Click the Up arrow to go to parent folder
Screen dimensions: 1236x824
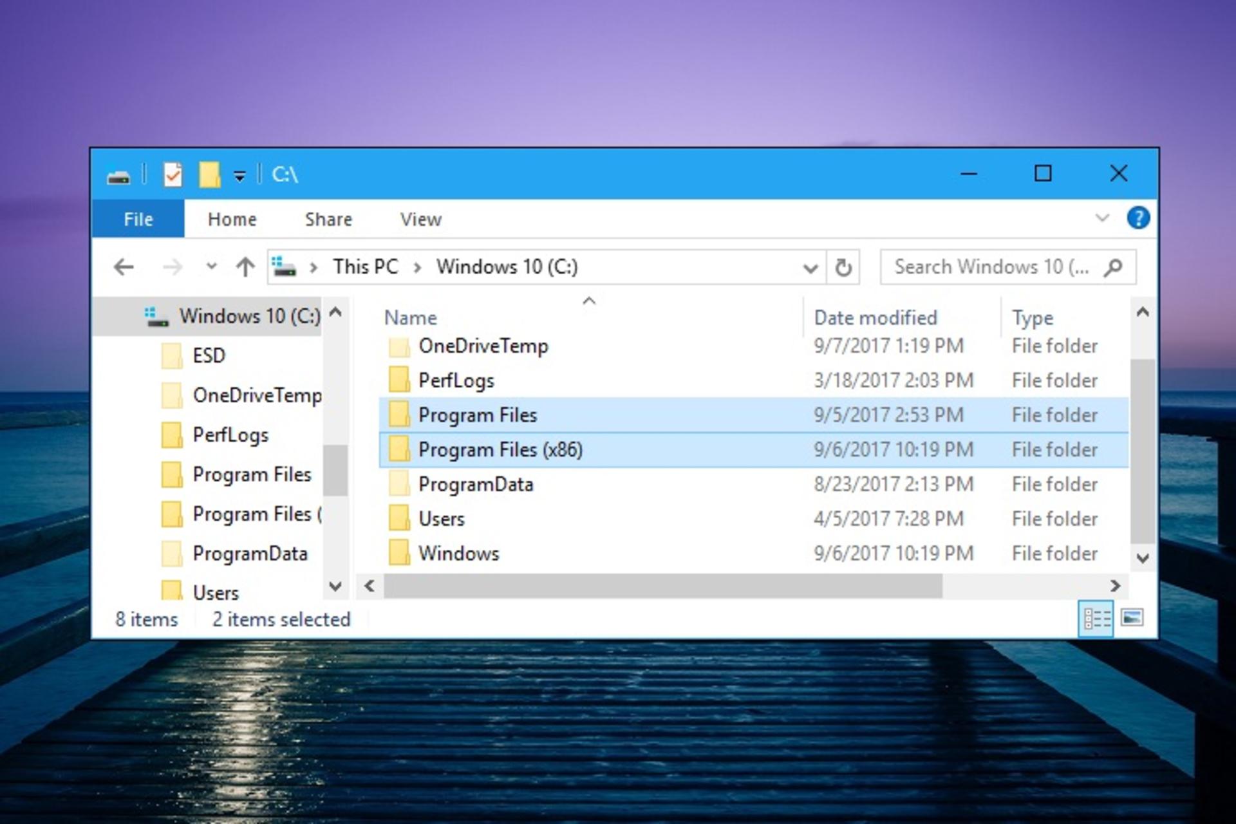point(245,267)
